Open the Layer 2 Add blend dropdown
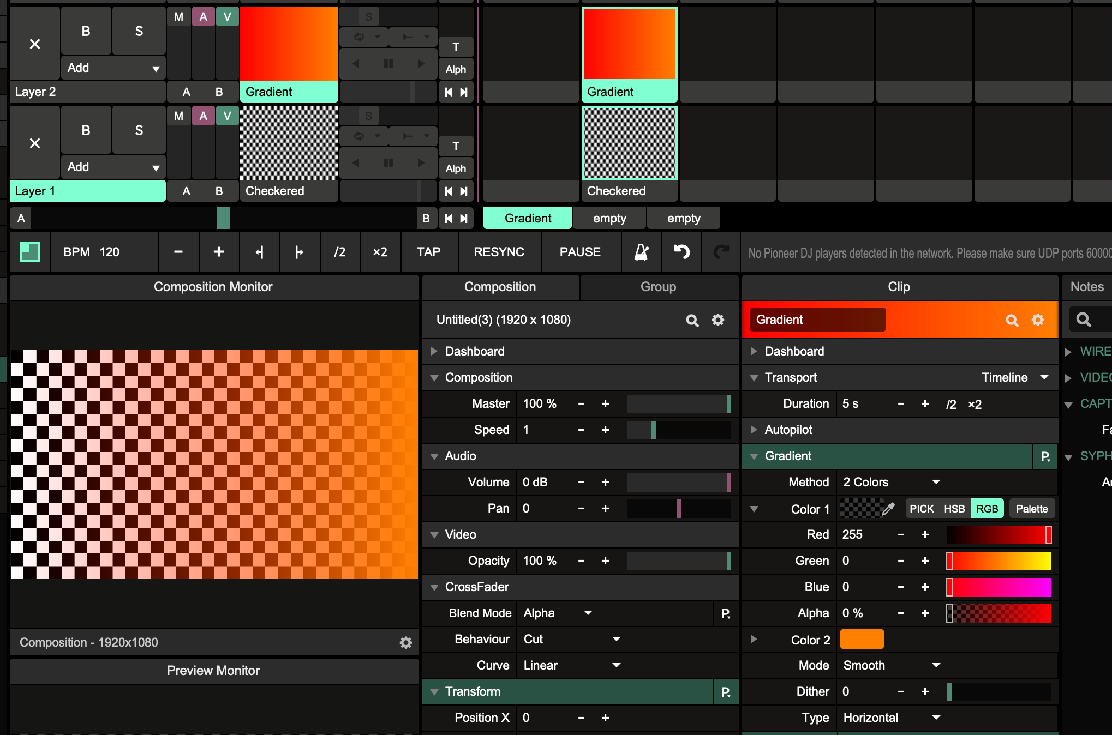This screenshot has height=735, width=1112. tap(113, 68)
